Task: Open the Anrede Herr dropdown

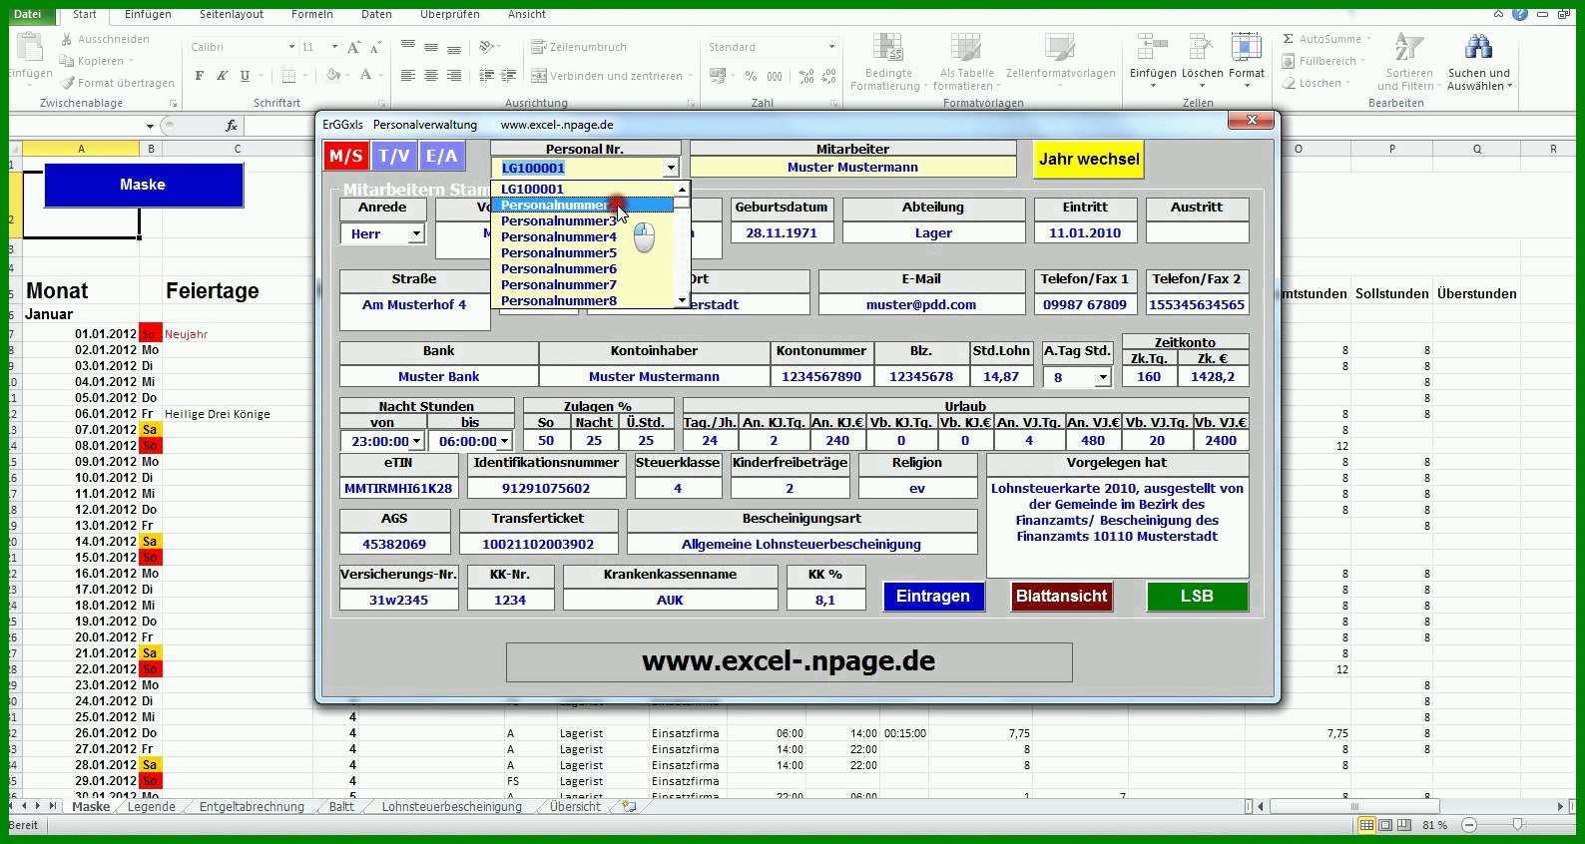Action: [416, 233]
